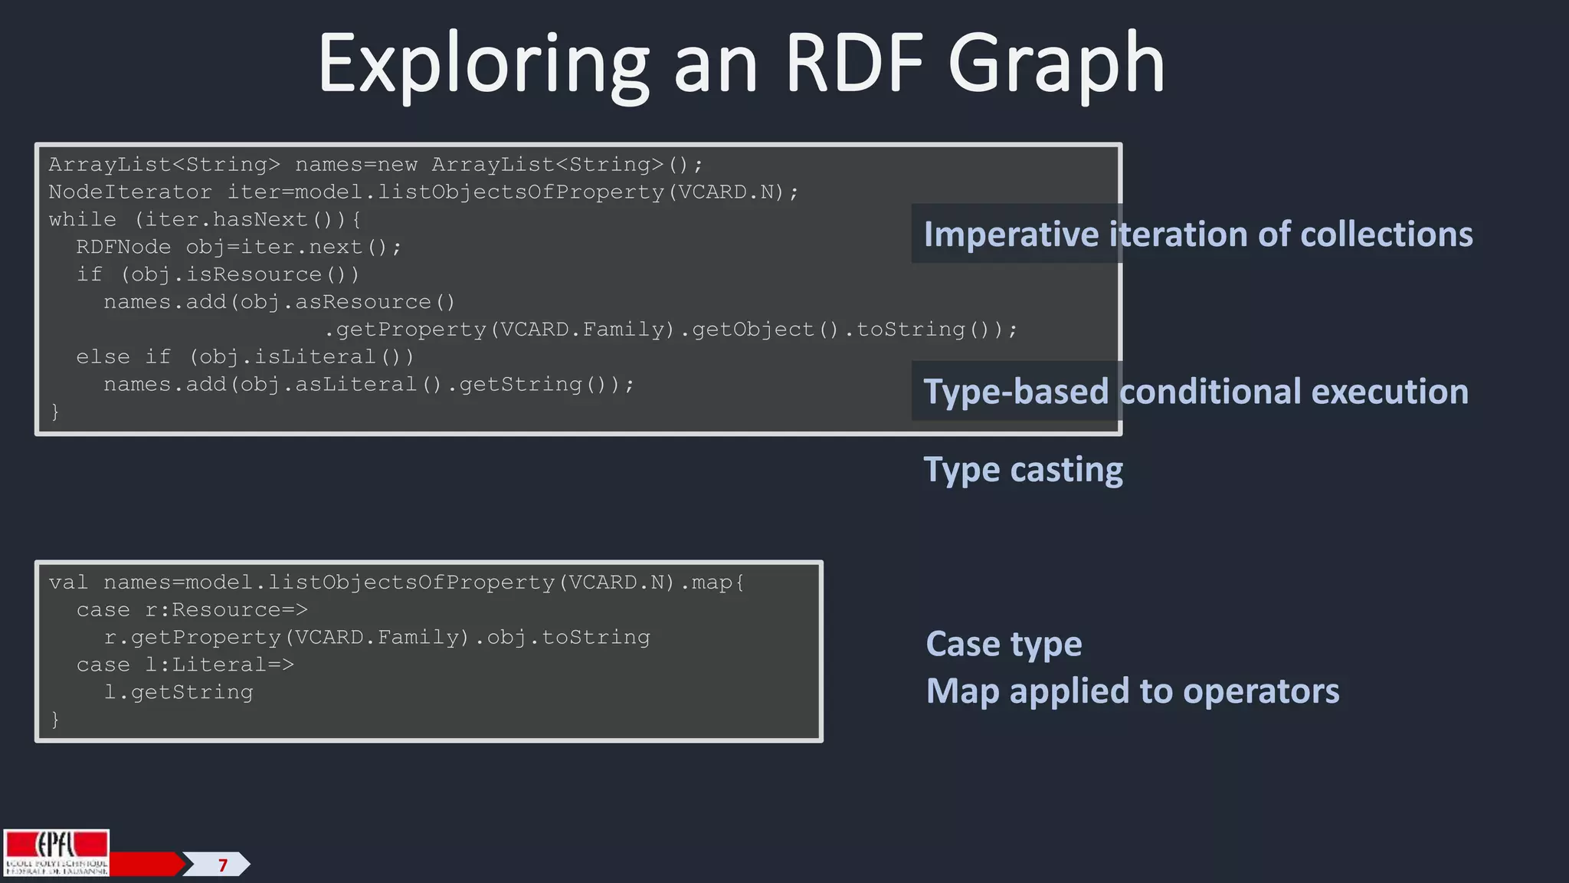
Task: Click the 'while (iter.hasNext()){' line
Action: click(x=205, y=220)
